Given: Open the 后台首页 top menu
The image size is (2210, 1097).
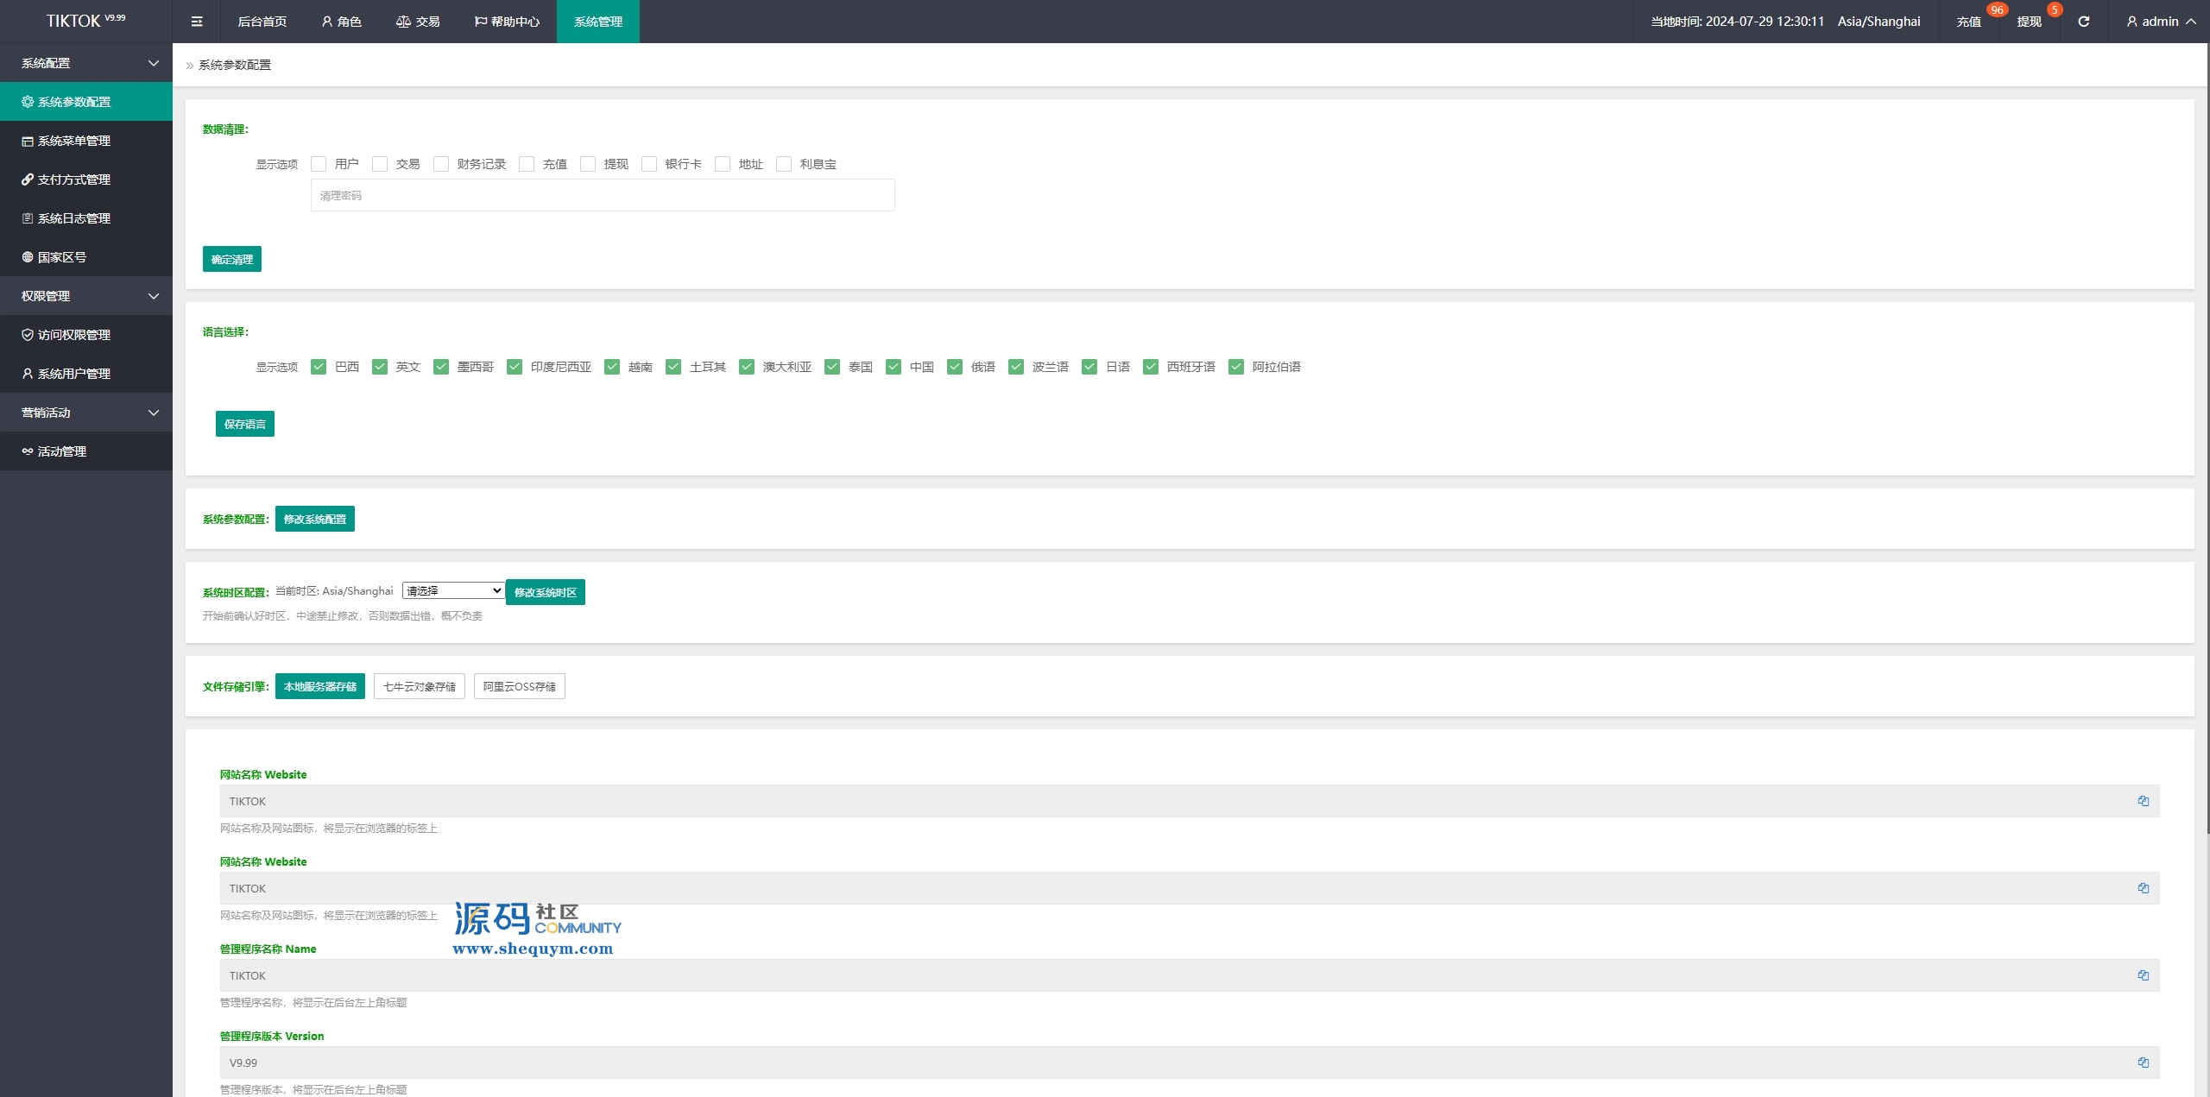Looking at the screenshot, I should tap(262, 22).
